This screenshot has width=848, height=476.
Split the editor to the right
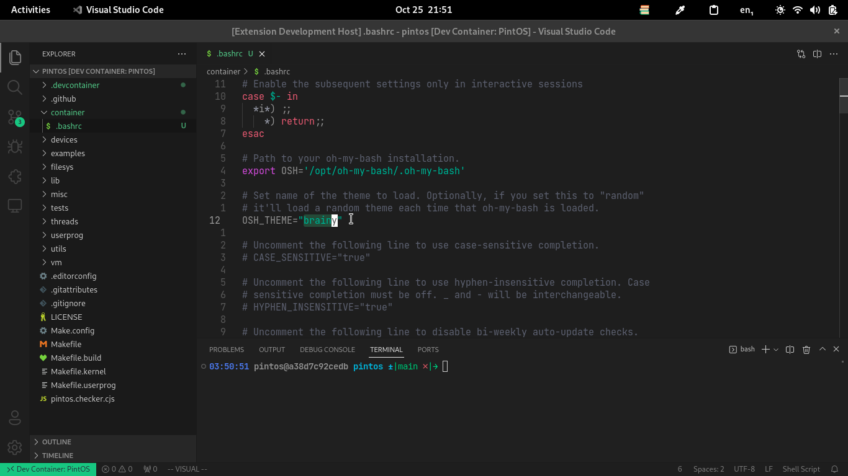tap(817, 54)
